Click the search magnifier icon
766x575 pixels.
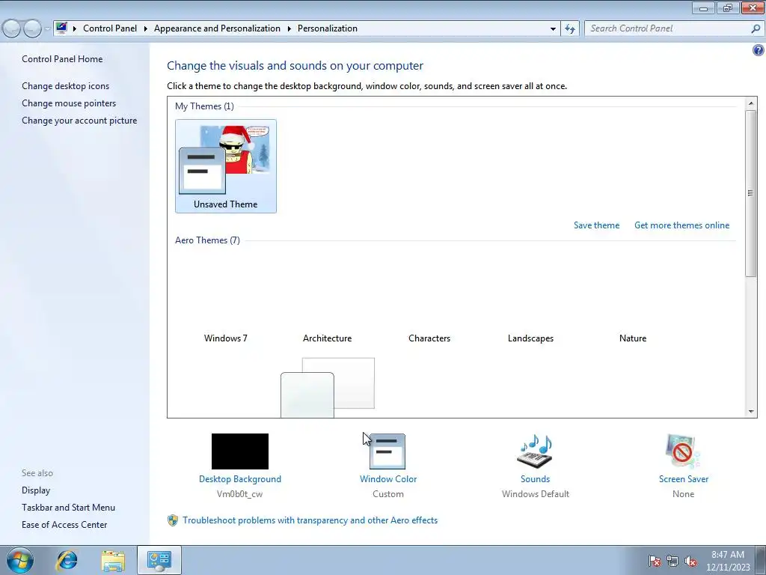(756, 28)
